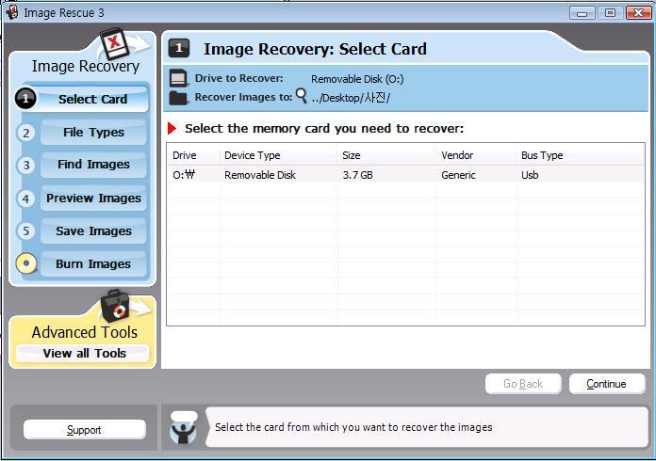Screen dimensions: 656x461
Task: Open the Select Card step
Action: coord(93,99)
